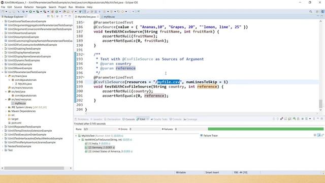Select the MyUtilsTest.java editor tab
This screenshot has width=325, height=183.
(87, 17)
